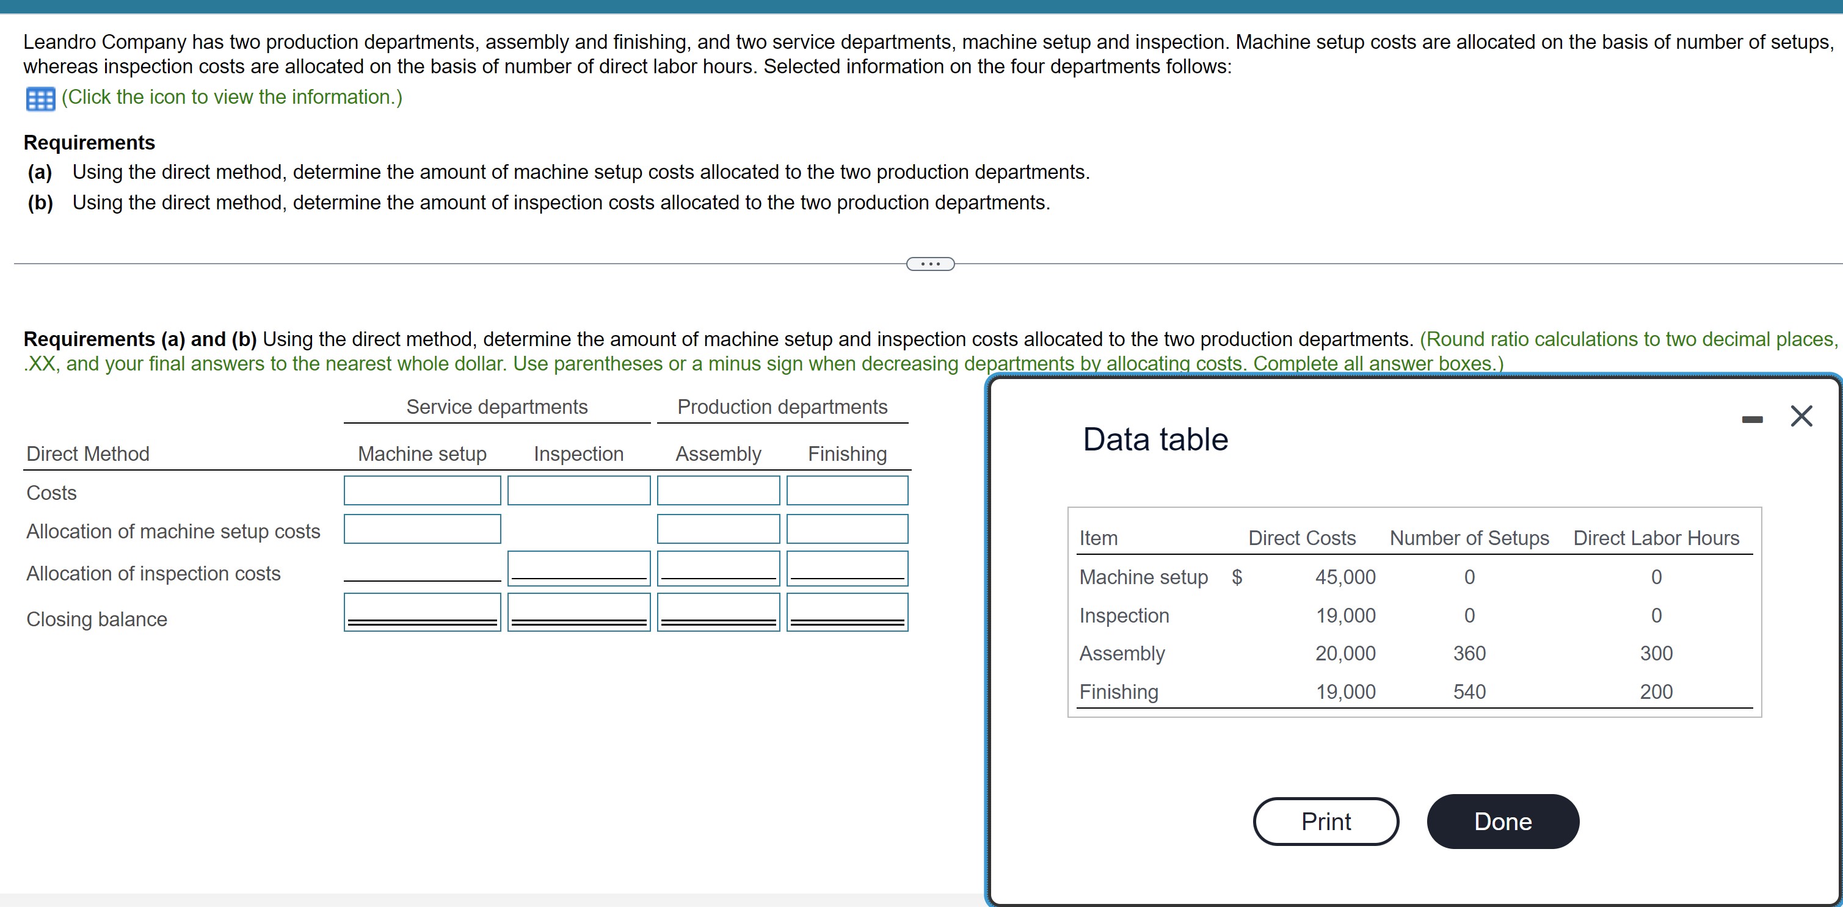Click Finishing Closing balance field

point(846,609)
